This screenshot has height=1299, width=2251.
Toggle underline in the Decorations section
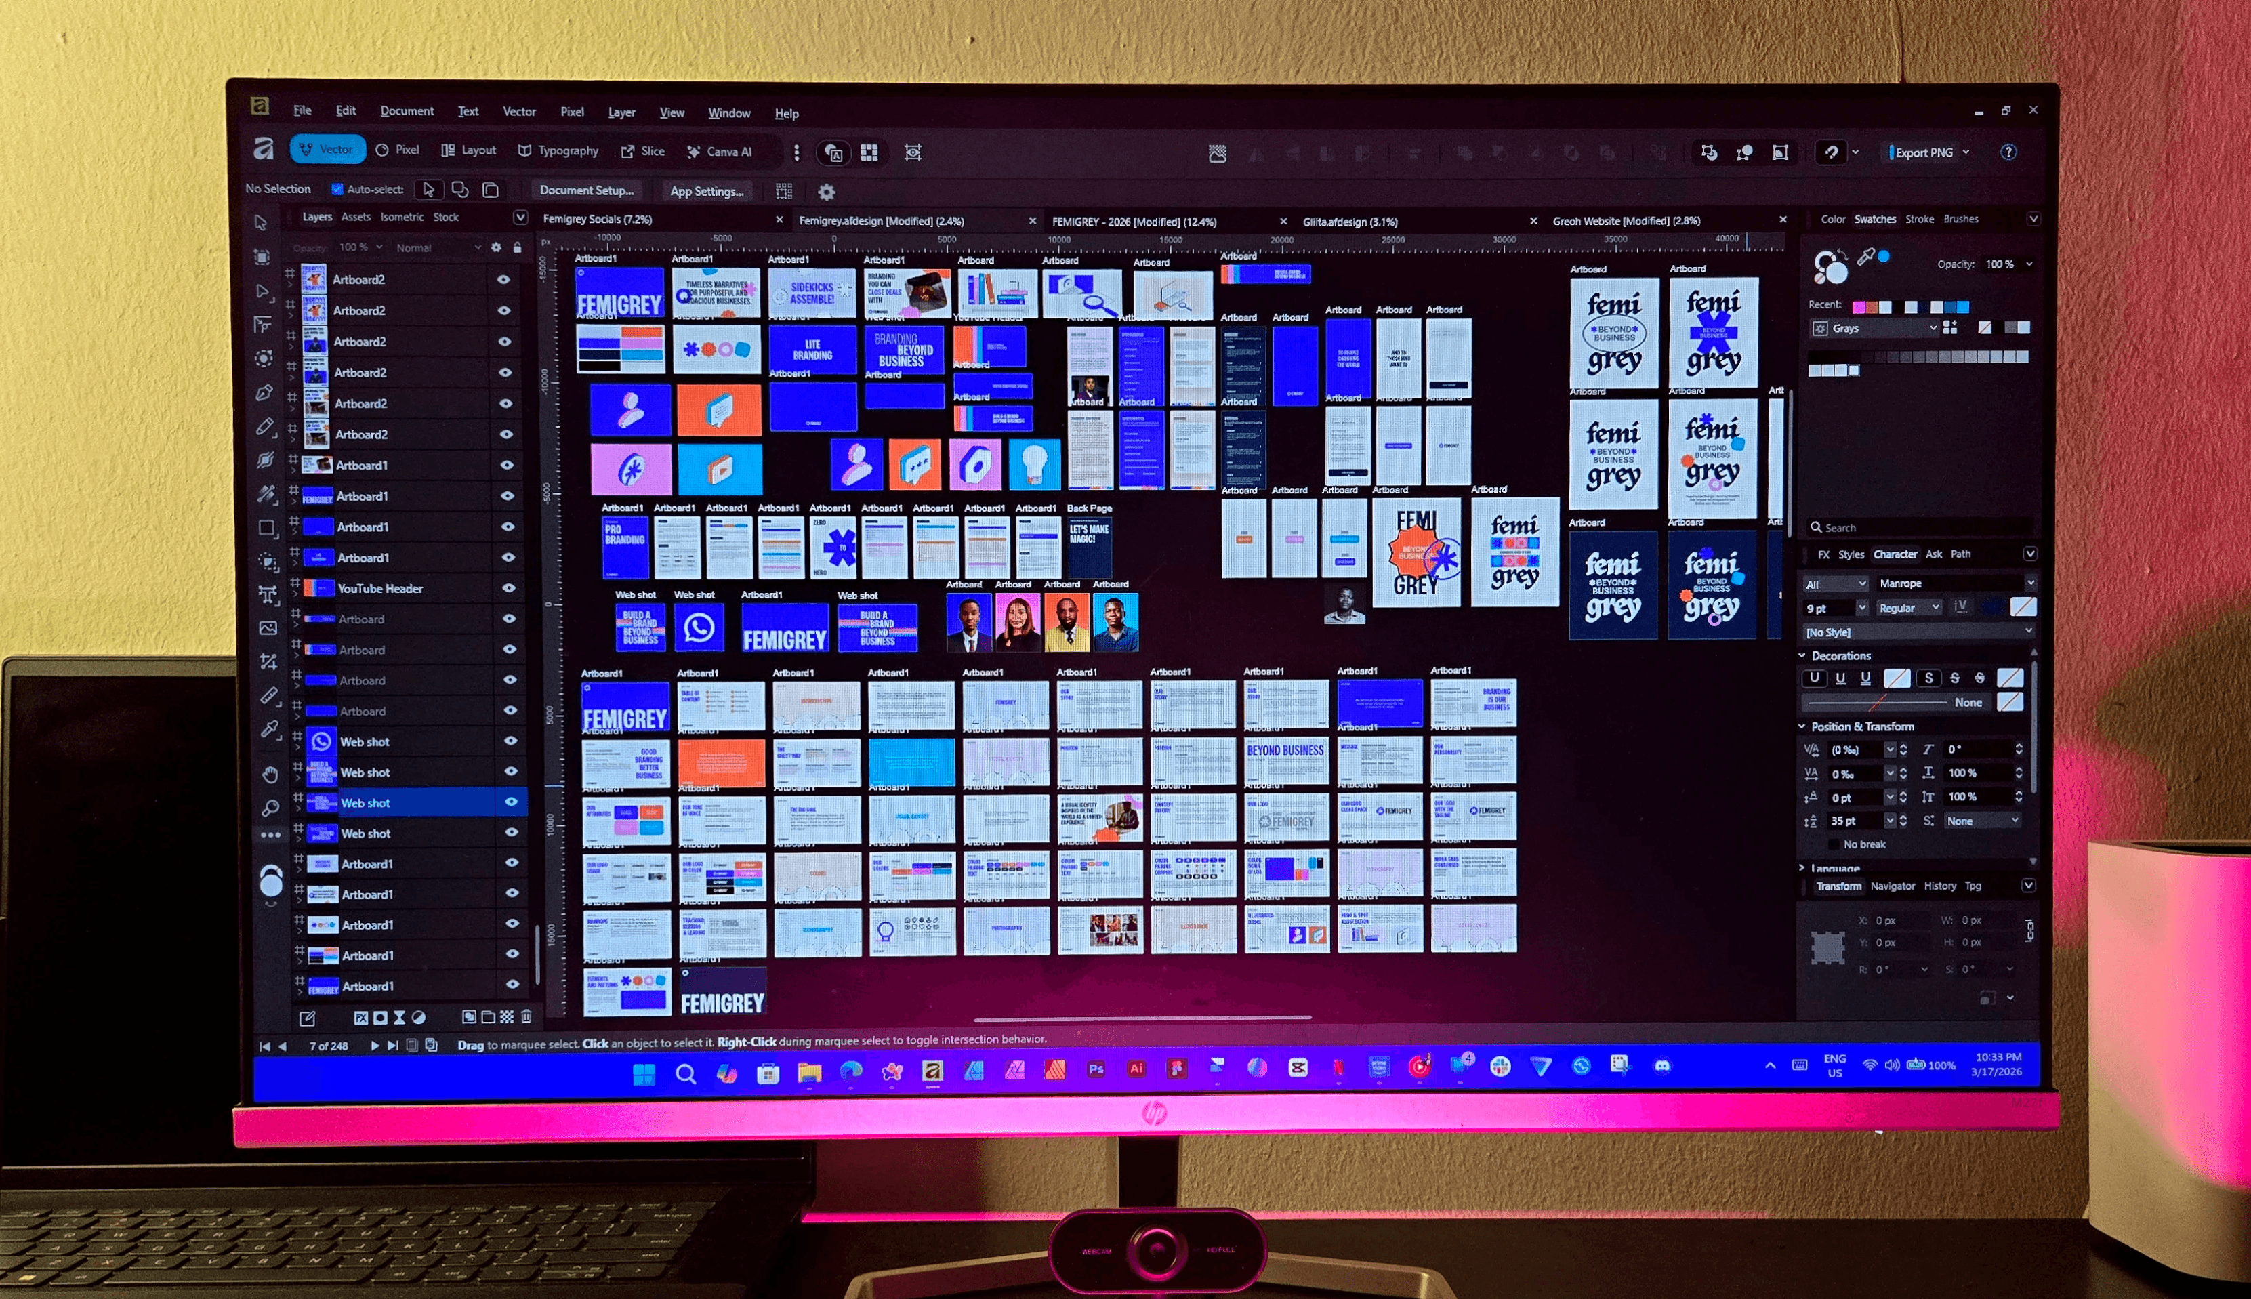point(1815,678)
